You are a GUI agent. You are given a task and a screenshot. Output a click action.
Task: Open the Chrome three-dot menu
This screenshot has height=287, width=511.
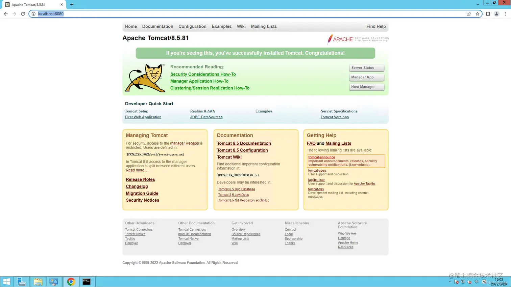pyautogui.click(x=505, y=14)
